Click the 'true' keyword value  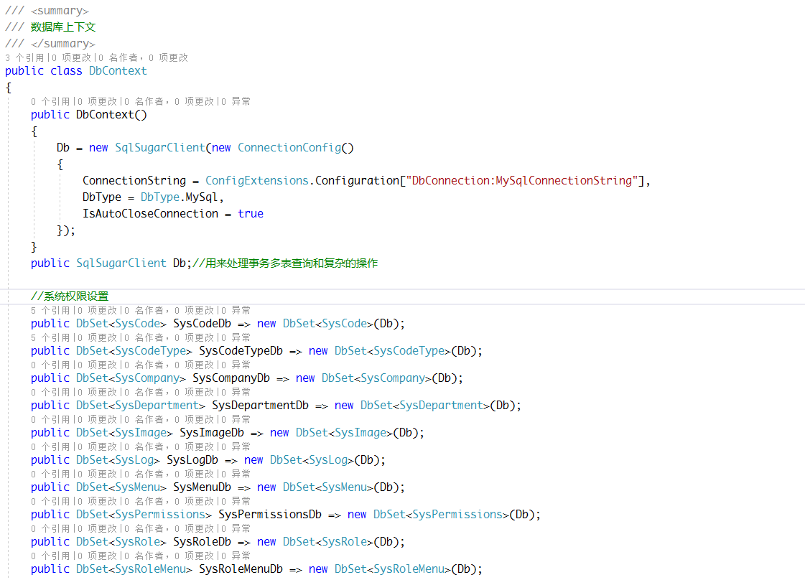point(251,213)
